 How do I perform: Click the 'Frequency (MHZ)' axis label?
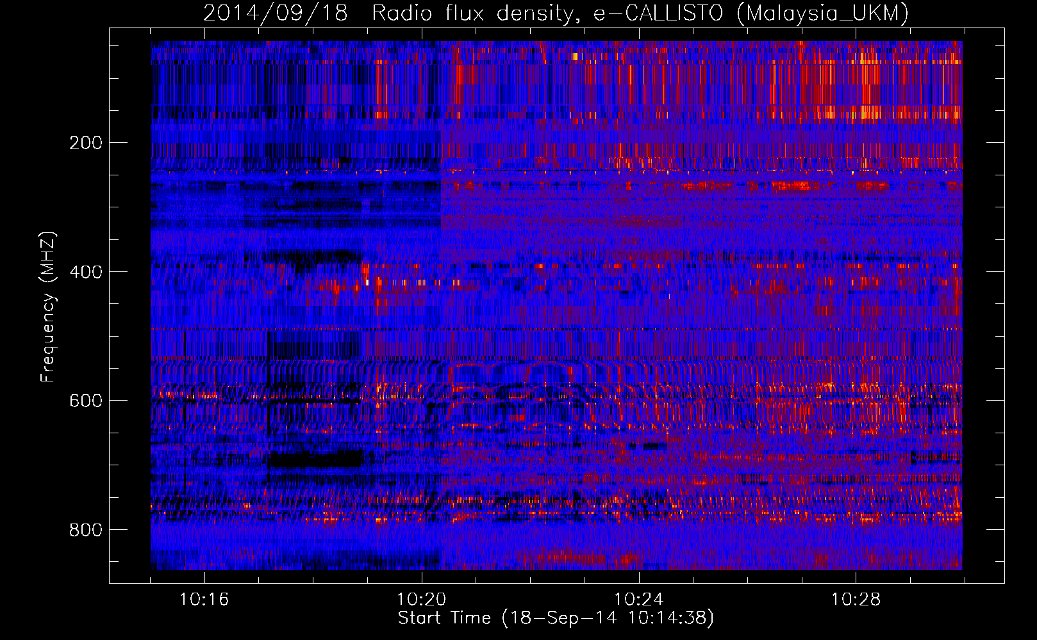tap(48, 307)
